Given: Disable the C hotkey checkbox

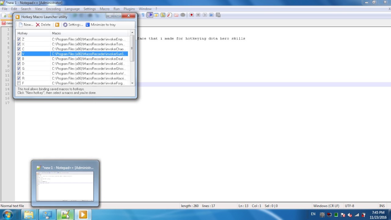Looking at the screenshot, I should click(19, 49).
